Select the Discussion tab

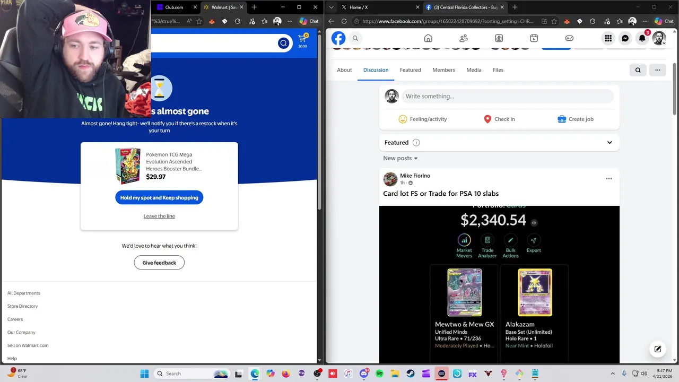(x=376, y=70)
